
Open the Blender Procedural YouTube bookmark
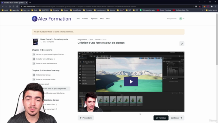164,10
